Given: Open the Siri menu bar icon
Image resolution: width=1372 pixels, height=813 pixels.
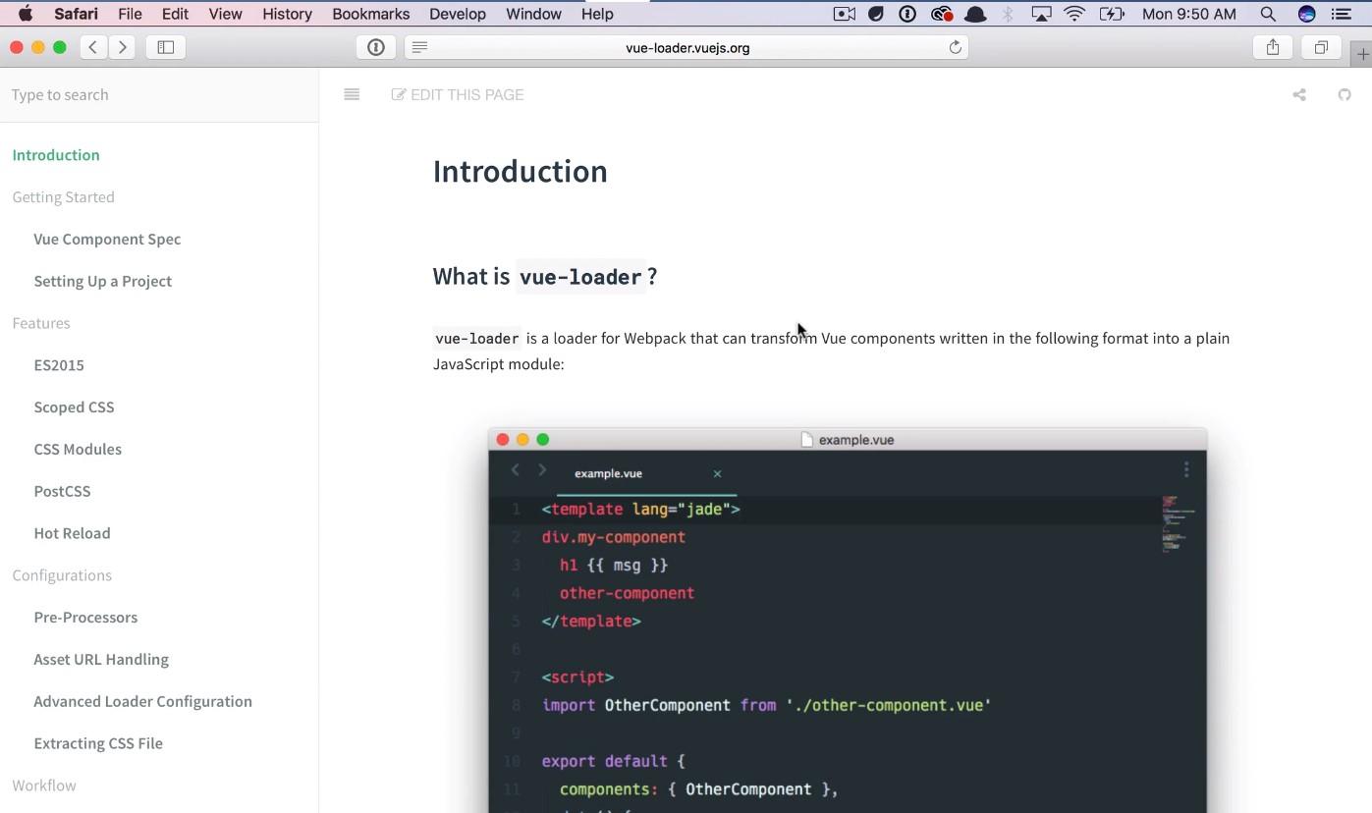Looking at the screenshot, I should pyautogui.click(x=1306, y=14).
